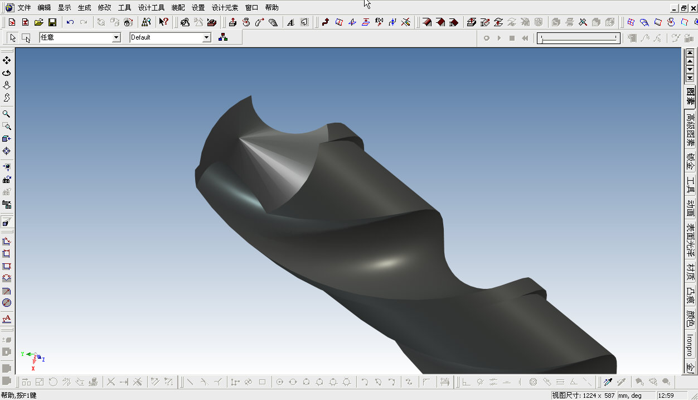Screen dimensions: 698x400
Task: Click the 3D text letter A icon
Action: [x=291, y=22]
